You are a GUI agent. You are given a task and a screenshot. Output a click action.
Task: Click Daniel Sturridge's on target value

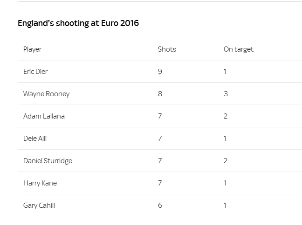coord(226,161)
